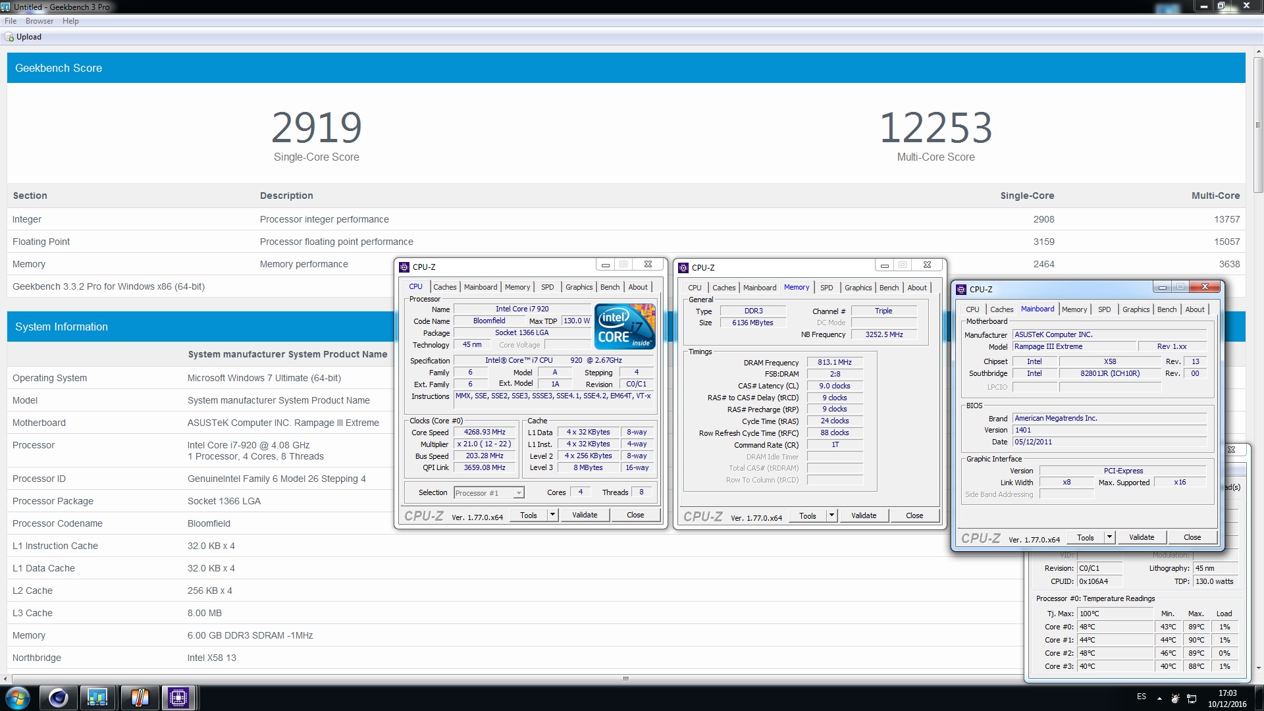Screen dimensions: 1264x711
Task: Open About tab in the Mainboard window
Action: click(1195, 309)
